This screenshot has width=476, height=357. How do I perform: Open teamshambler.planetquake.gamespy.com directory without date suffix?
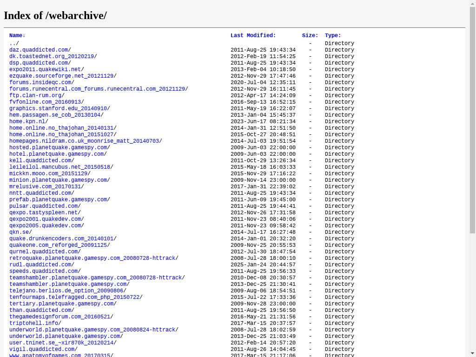pos(68,285)
